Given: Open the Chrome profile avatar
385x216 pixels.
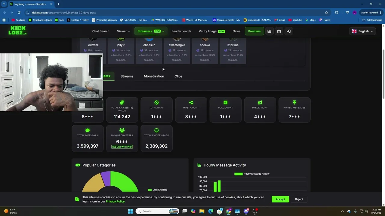Looking at the screenshot, I should coord(354,13).
